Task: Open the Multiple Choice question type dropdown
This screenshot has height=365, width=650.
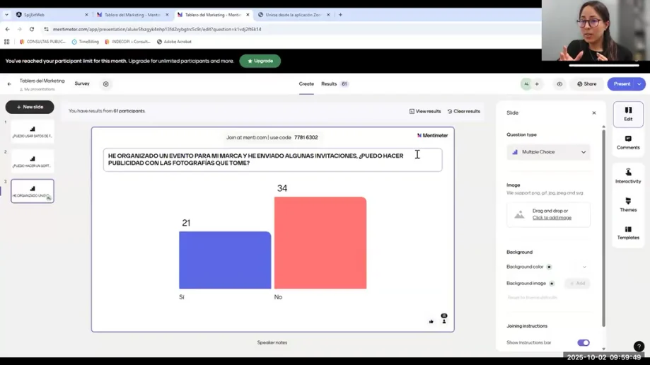Action: pyautogui.click(x=548, y=152)
